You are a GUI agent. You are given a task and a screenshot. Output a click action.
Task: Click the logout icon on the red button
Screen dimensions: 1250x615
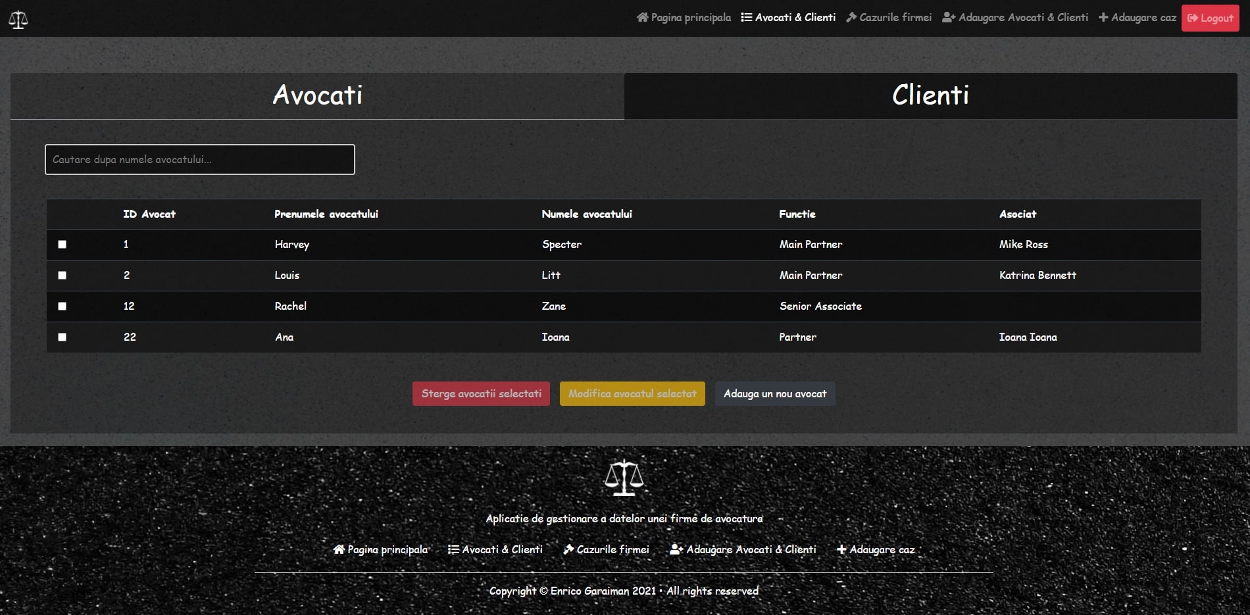coord(1193,18)
